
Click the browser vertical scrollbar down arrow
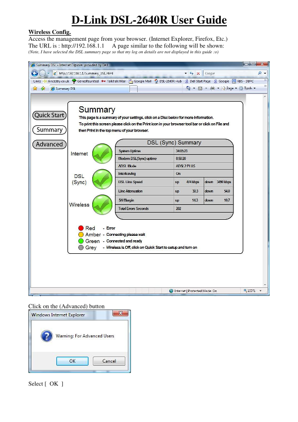pos(265,285)
